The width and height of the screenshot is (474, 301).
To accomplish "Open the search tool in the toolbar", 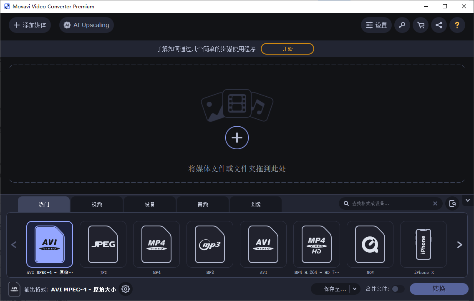I will tap(402, 25).
